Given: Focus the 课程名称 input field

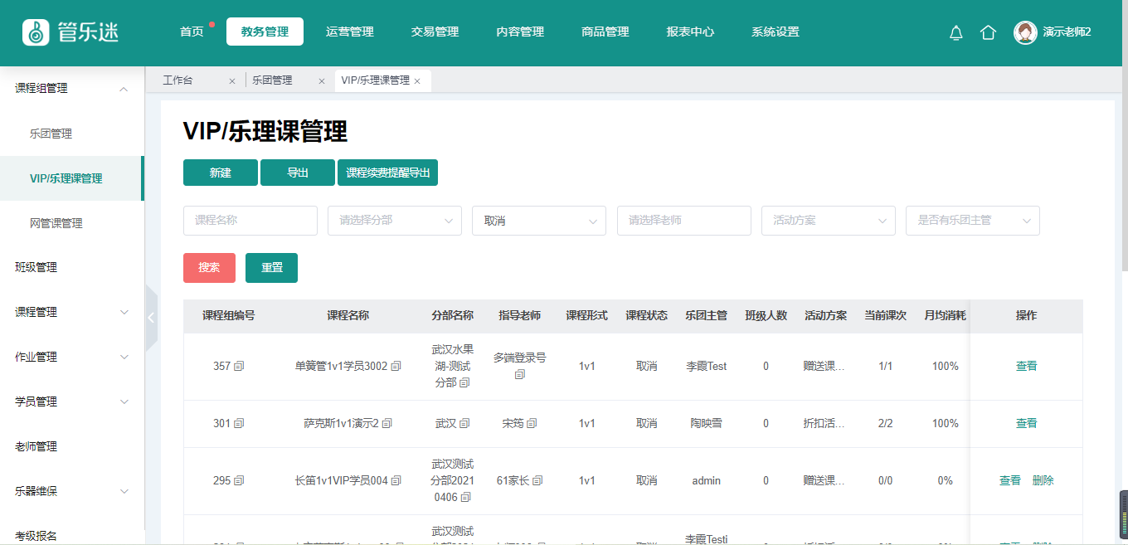Looking at the screenshot, I should click(250, 221).
